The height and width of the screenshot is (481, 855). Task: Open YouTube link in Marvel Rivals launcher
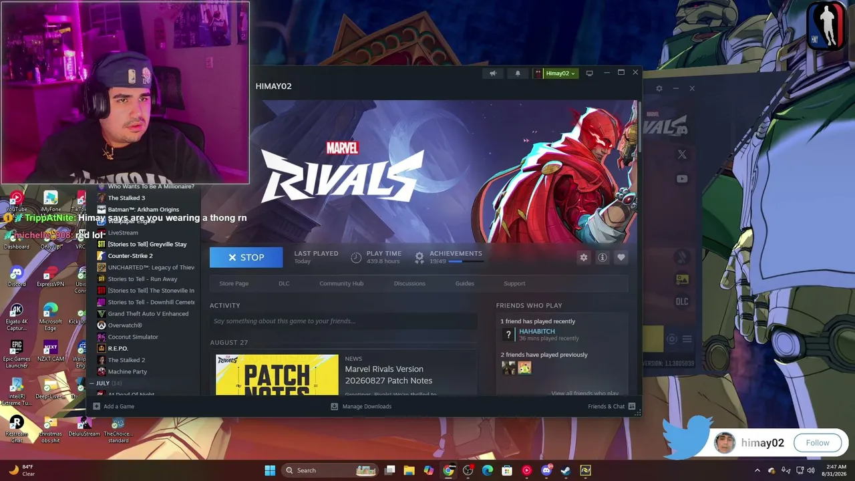pyautogui.click(x=682, y=178)
